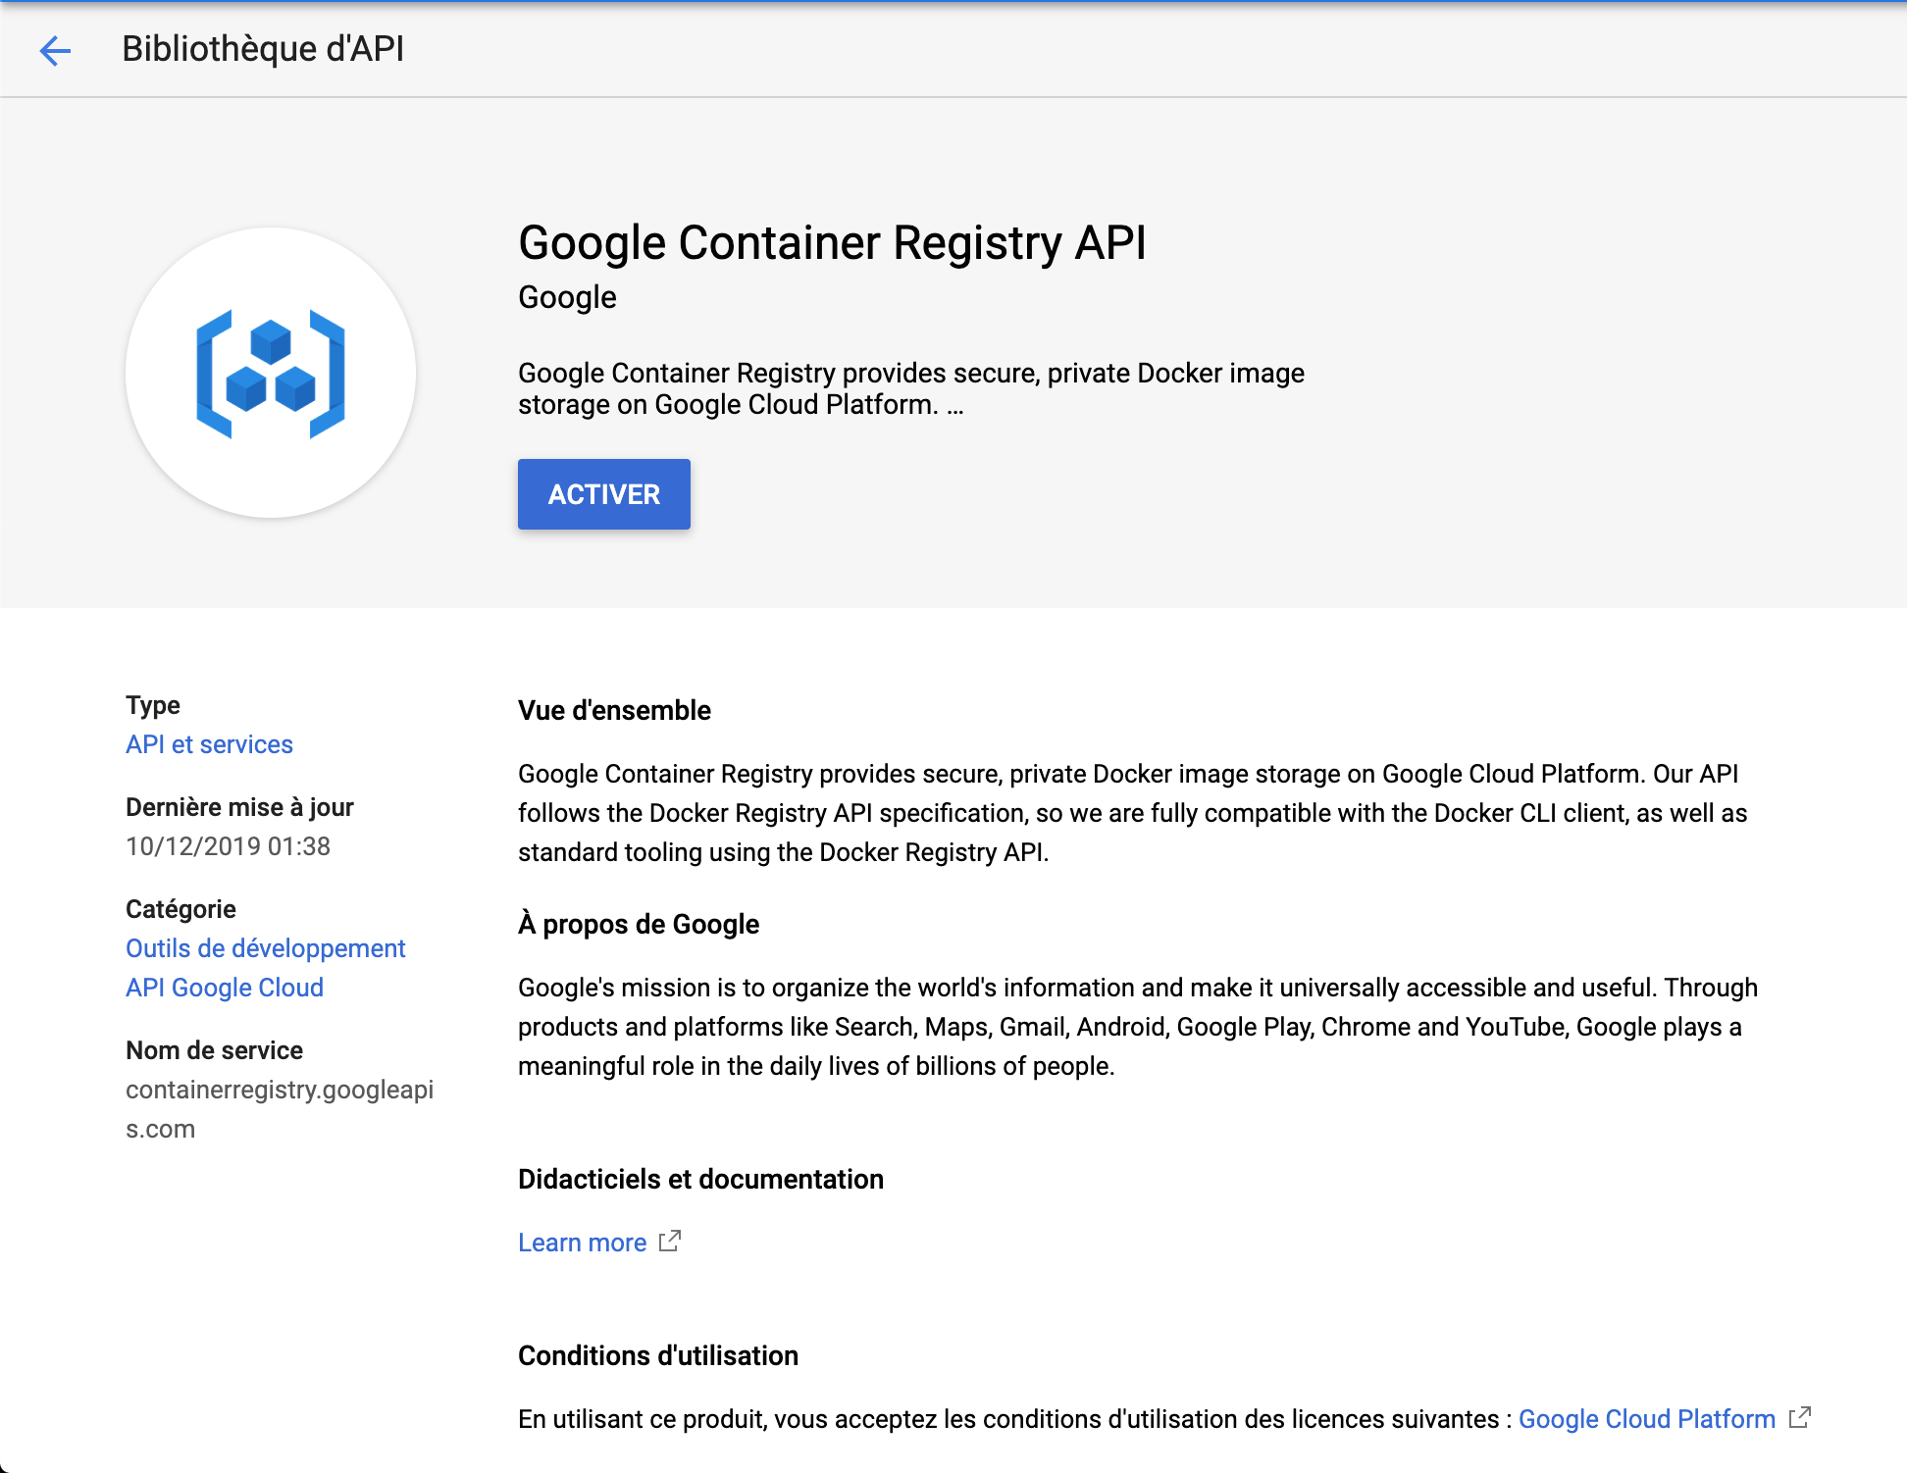Click the Didacticiels et documentation heading
The image size is (1907, 1473).
pyautogui.click(x=700, y=1179)
